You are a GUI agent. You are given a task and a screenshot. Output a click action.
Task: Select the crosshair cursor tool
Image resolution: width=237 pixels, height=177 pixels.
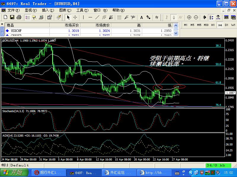[75, 17]
